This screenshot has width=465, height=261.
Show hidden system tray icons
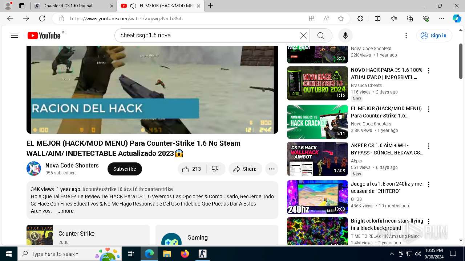pyautogui.click(x=392, y=254)
